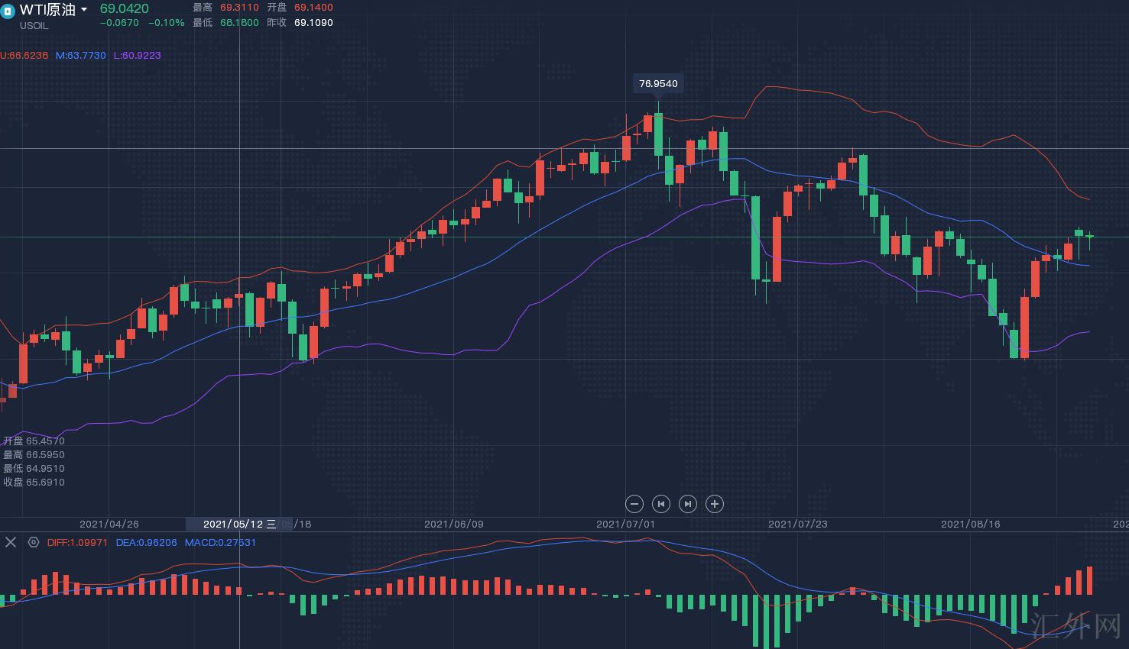Select the Bollinger lower band value L:60.9223
1129x649 pixels.
pyautogui.click(x=138, y=56)
